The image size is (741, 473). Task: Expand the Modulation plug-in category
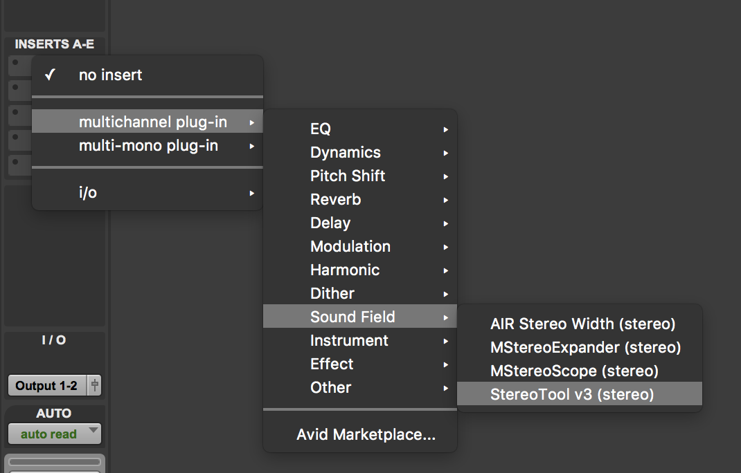pyautogui.click(x=359, y=246)
